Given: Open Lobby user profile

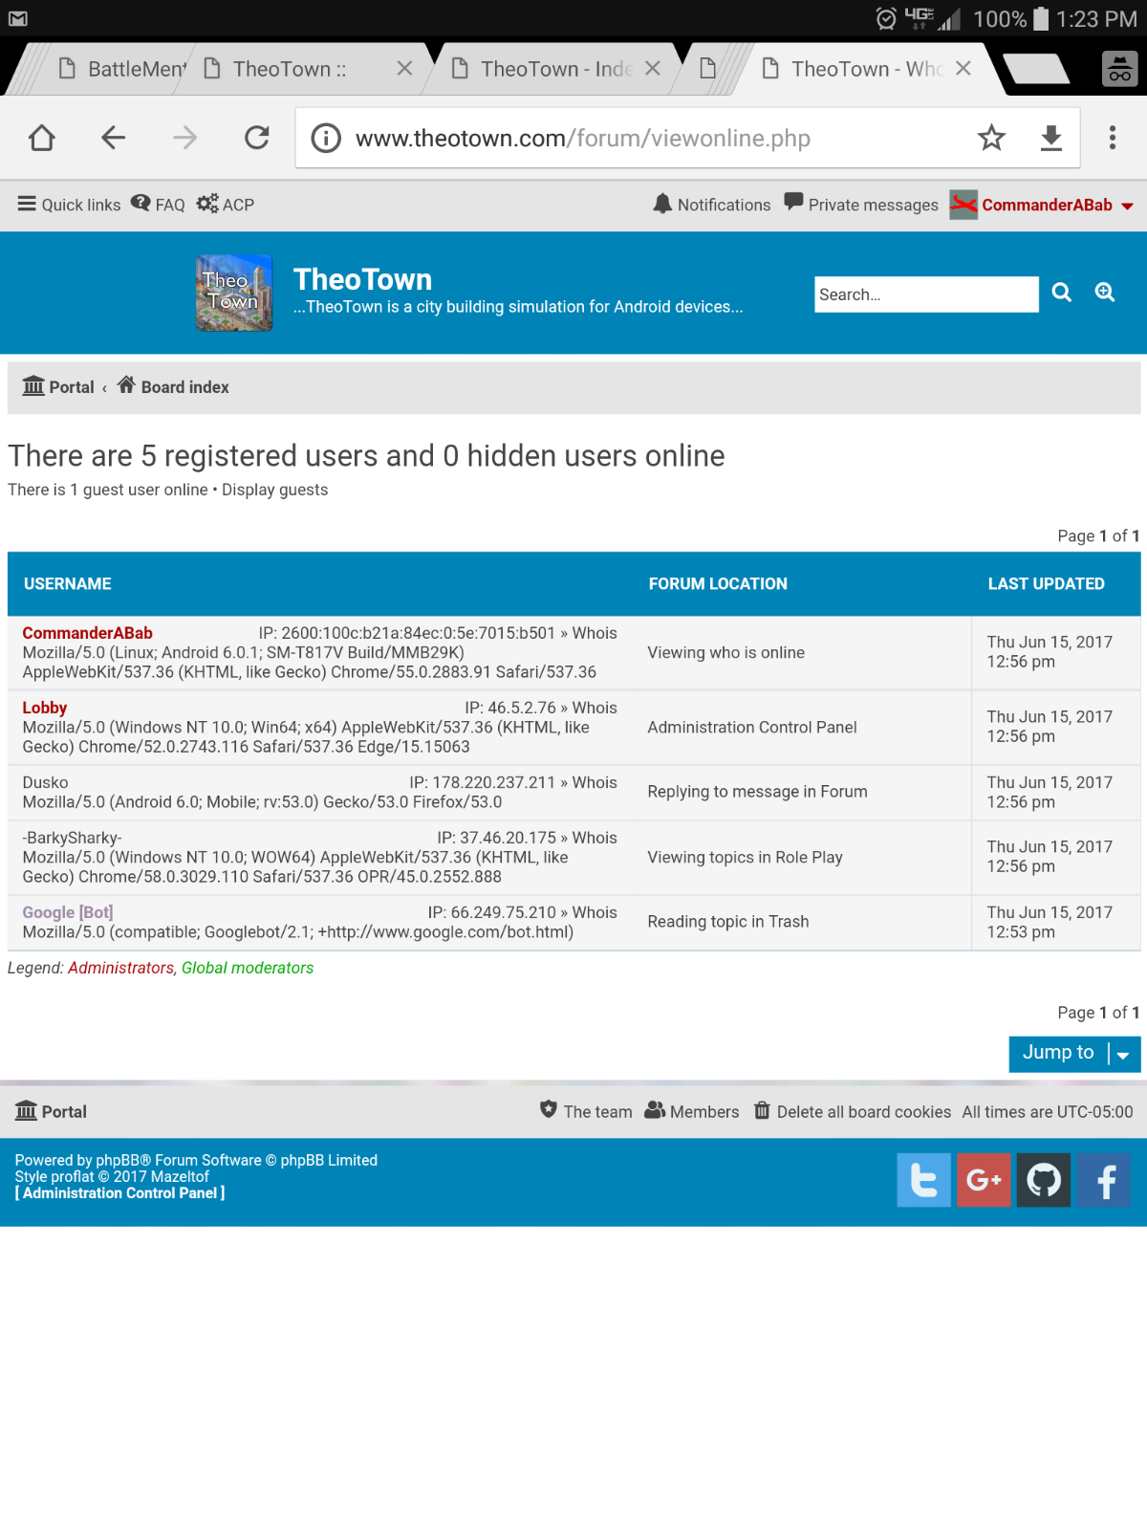Looking at the screenshot, I should [45, 708].
